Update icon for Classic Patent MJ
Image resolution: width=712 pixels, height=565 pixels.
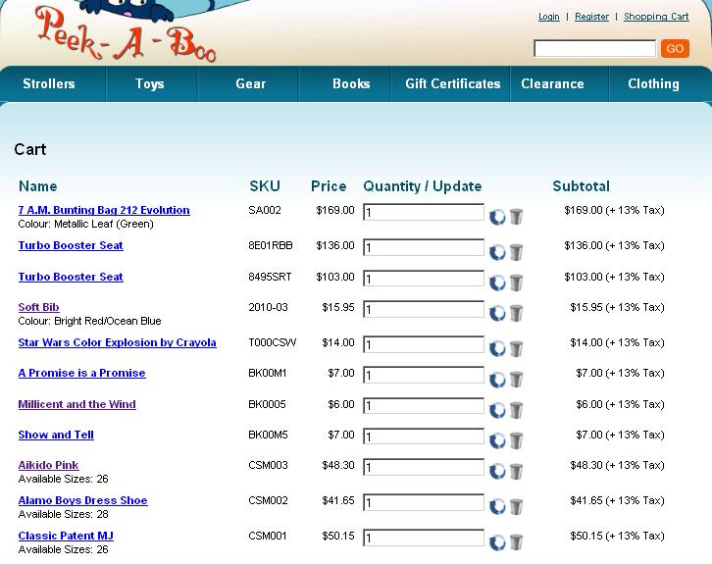(x=497, y=542)
